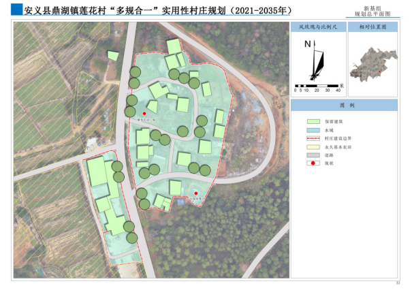
Task: Click the green 保留建筑 legend swatch
Action: [313, 120]
